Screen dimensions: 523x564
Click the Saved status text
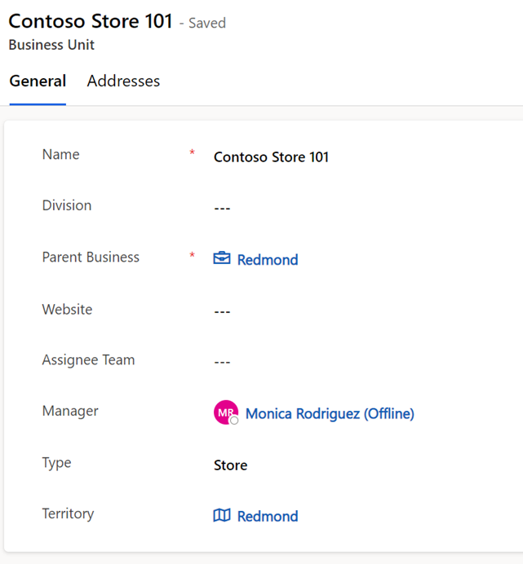click(x=207, y=23)
